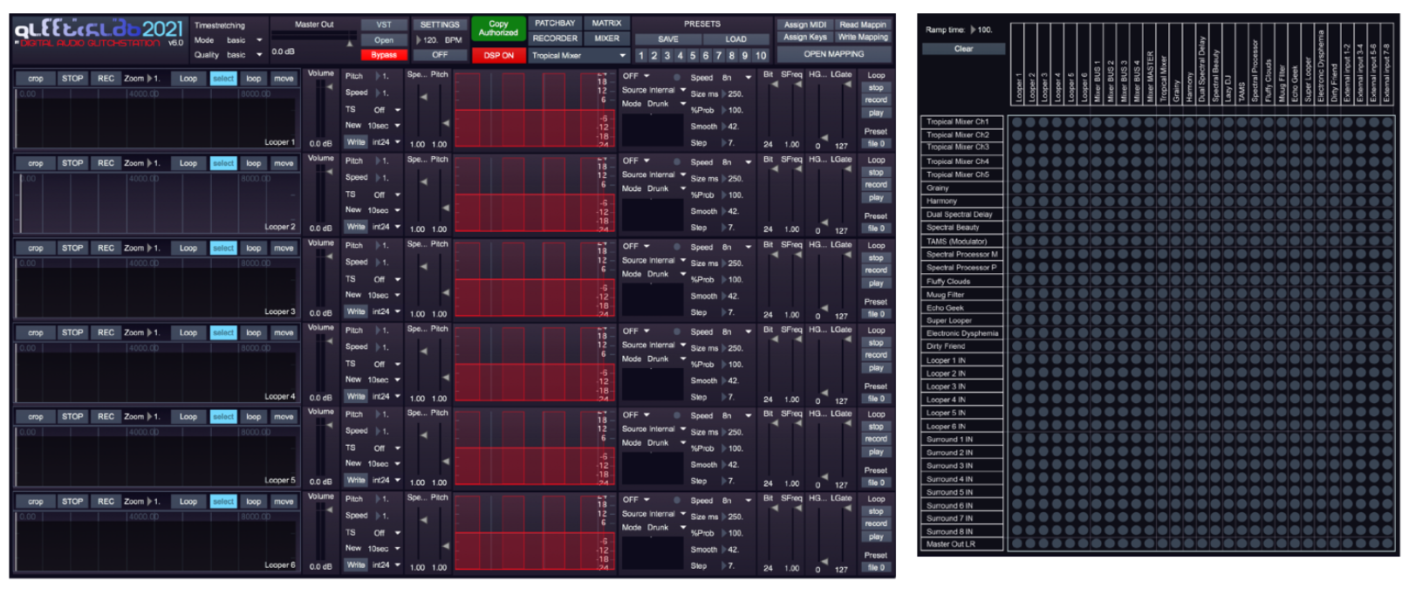The width and height of the screenshot is (1416, 595).
Task: Click the Write button on Looper 1
Action: pyautogui.click(x=356, y=142)
